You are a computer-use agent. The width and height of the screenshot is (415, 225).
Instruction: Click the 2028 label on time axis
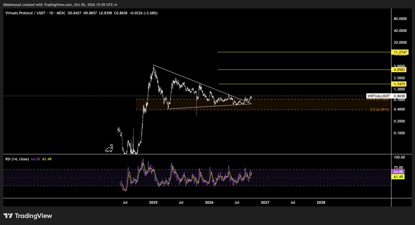click(x=321, y=202)
